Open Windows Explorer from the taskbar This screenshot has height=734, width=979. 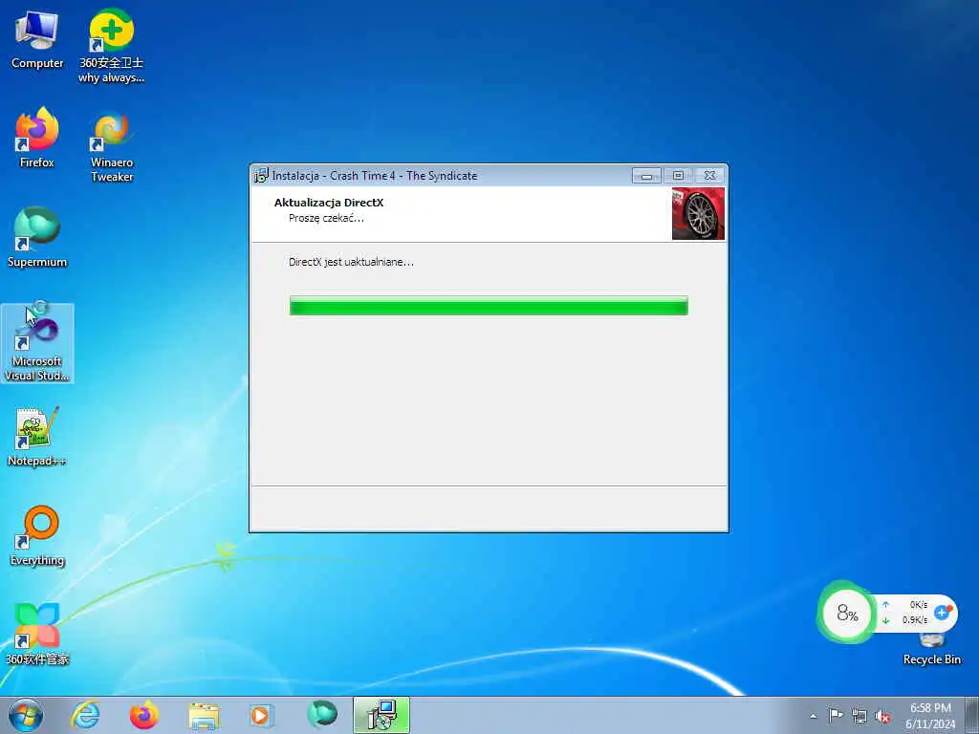pos(204,715)
